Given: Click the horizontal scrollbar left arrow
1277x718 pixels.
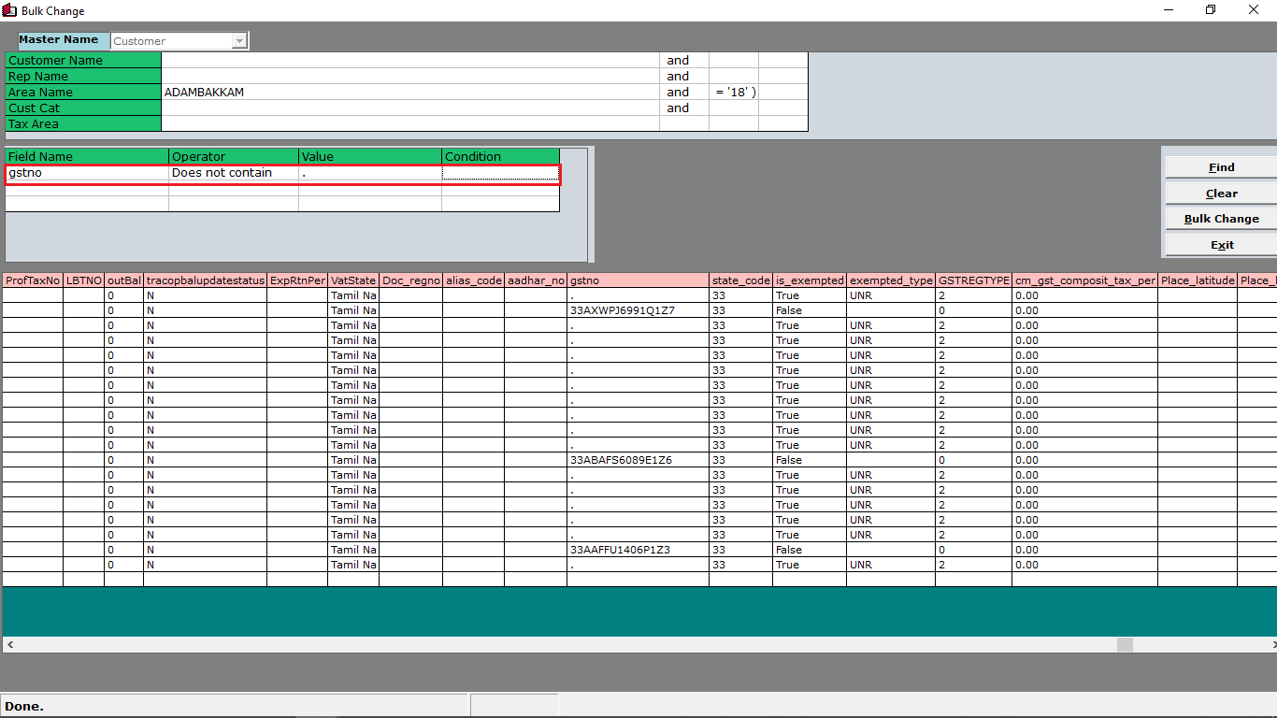Looking at the screenshot, I should (x=10, y=645).
